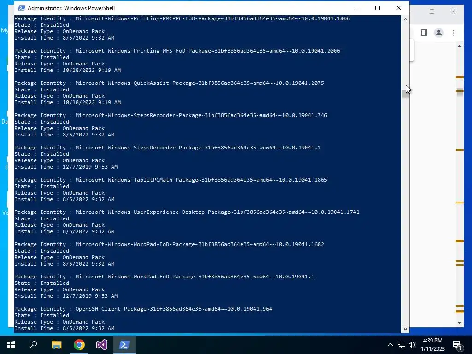
Task: Minimize the PowerShell window
Action: coord(357,8)
